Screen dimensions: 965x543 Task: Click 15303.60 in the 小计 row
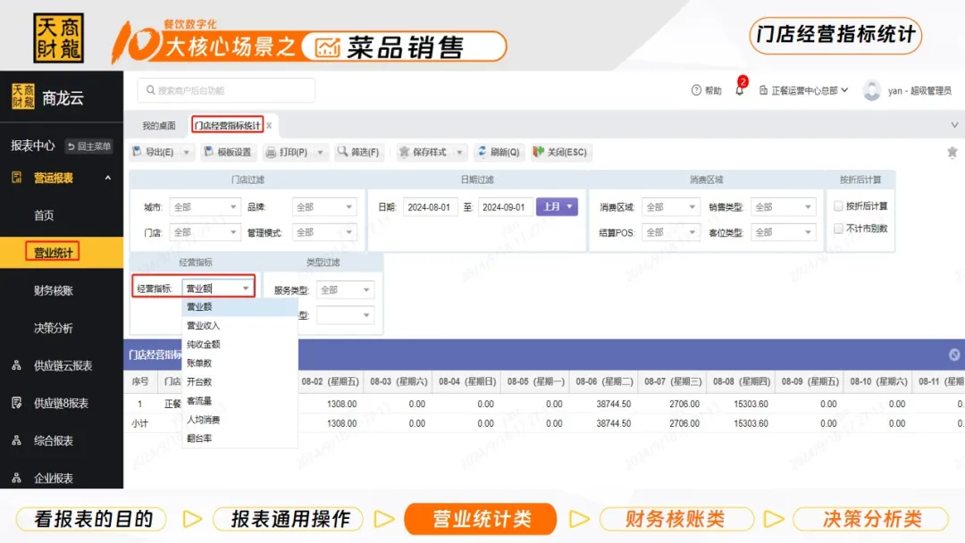pos(751,423)
